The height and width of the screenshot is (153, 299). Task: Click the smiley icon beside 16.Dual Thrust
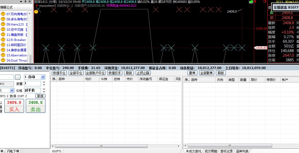click(3, 60)
